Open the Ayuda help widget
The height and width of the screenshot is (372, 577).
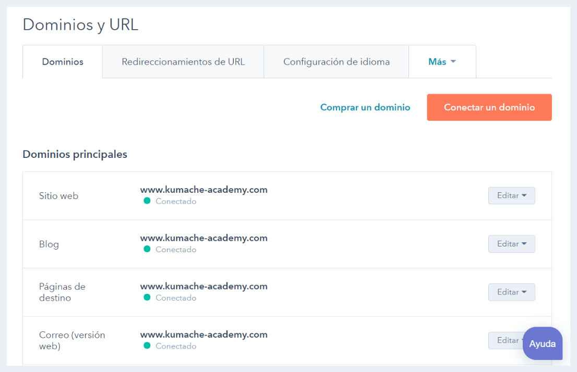(x=543, y=343)
